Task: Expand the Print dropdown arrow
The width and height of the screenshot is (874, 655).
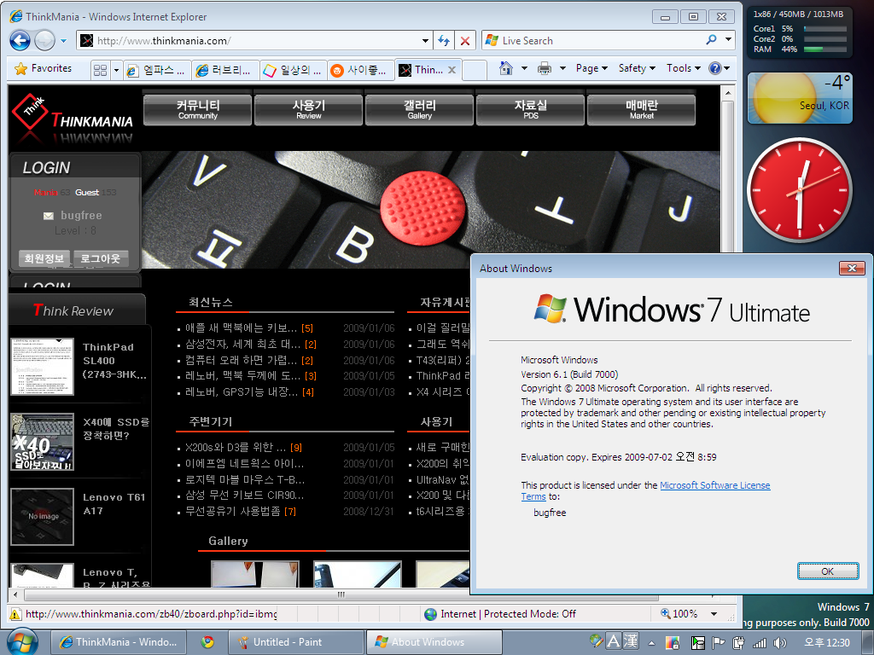Action: click(562, 68)
